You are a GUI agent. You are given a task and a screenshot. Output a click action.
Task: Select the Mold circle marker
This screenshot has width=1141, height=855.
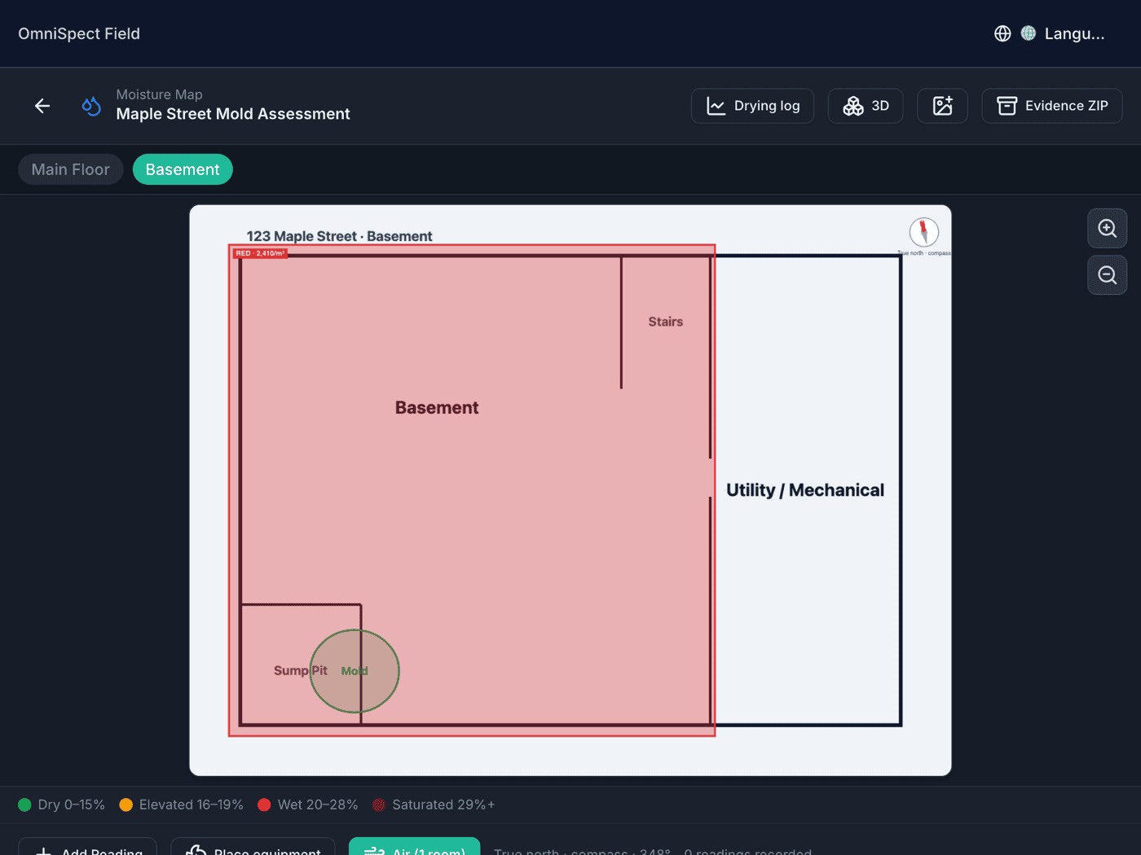(x=355, y=671)
